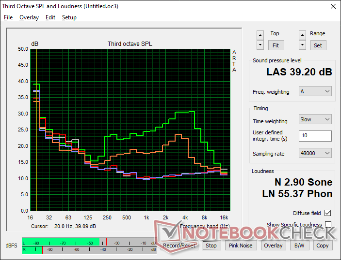Open the Time weighting dropdown
The image size is (341, 260).
click(315, 119)
